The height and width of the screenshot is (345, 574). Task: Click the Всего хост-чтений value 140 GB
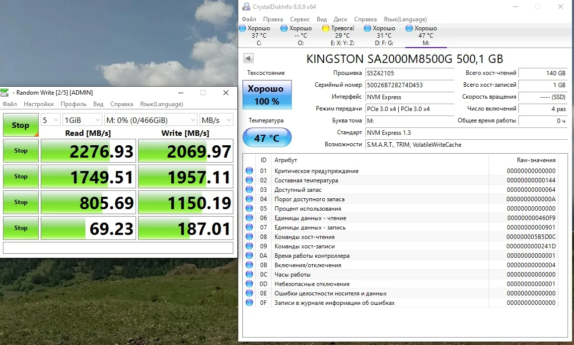(x=543, y=73)
